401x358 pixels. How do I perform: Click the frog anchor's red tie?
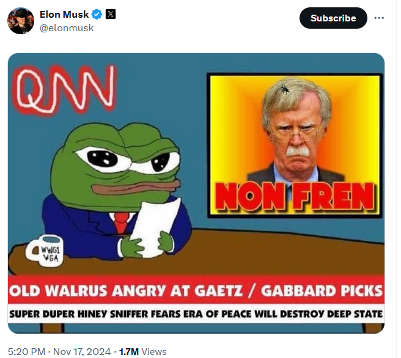tap(121, 222)
